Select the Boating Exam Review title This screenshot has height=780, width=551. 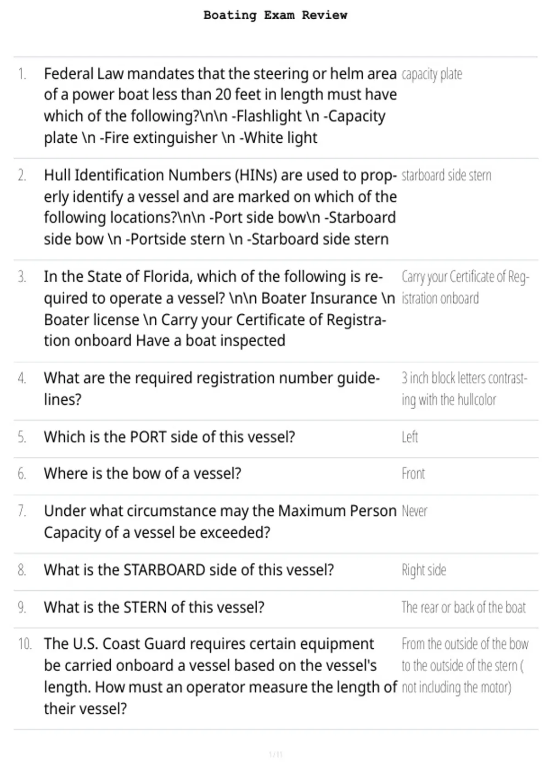[x=275, y=15]
